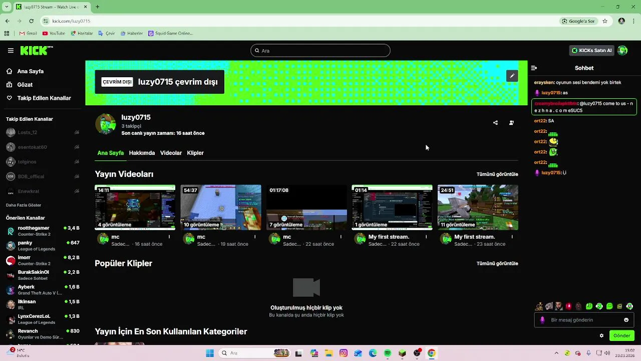
Task: Open recommended channel BurakSakinOl
Action: 43,275
